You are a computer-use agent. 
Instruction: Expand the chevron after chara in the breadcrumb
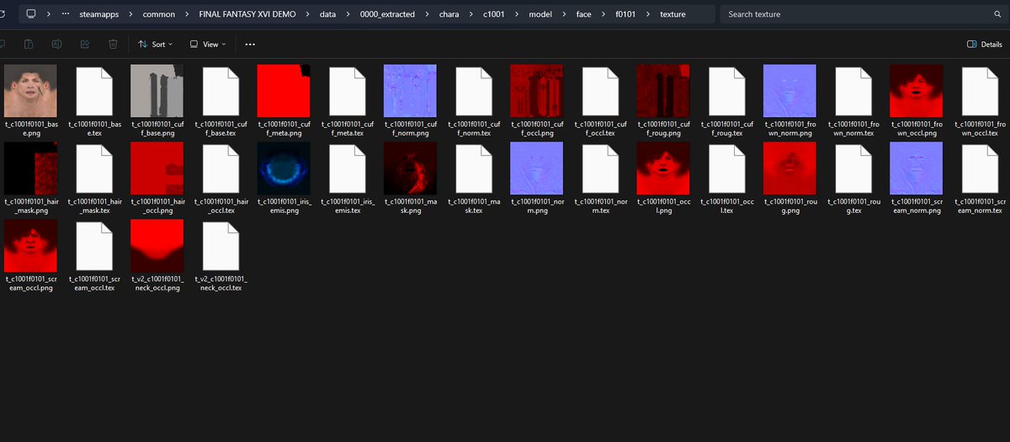(x=470, y=14)
